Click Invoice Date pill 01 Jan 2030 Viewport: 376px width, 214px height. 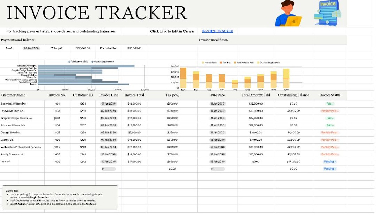click(108, 104)
